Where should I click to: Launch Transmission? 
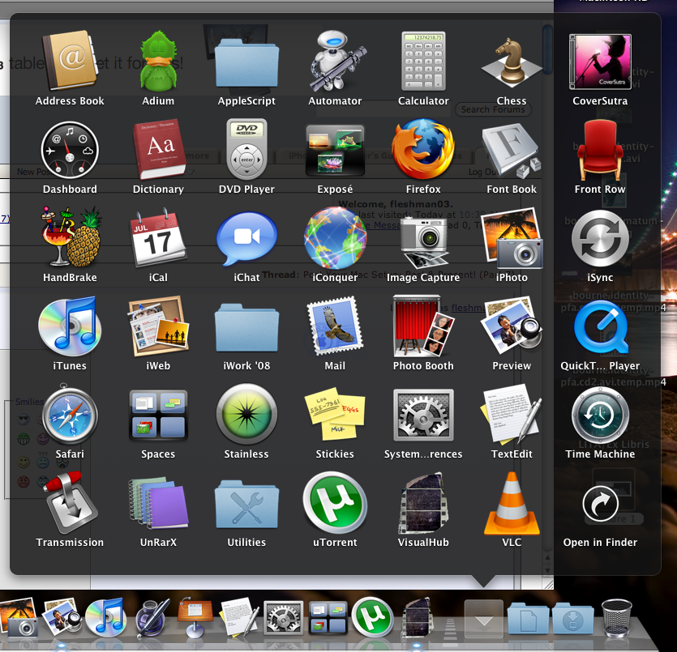pyautogui.click(x=71, y=503)
